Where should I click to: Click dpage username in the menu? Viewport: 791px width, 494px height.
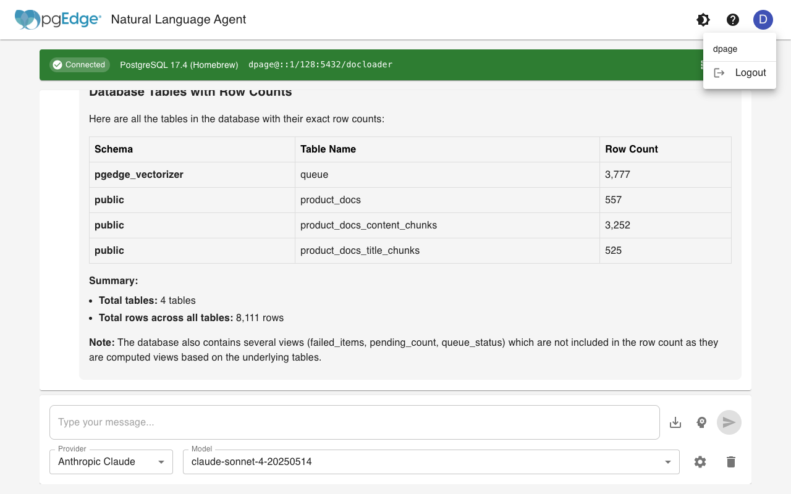point(725,49)
